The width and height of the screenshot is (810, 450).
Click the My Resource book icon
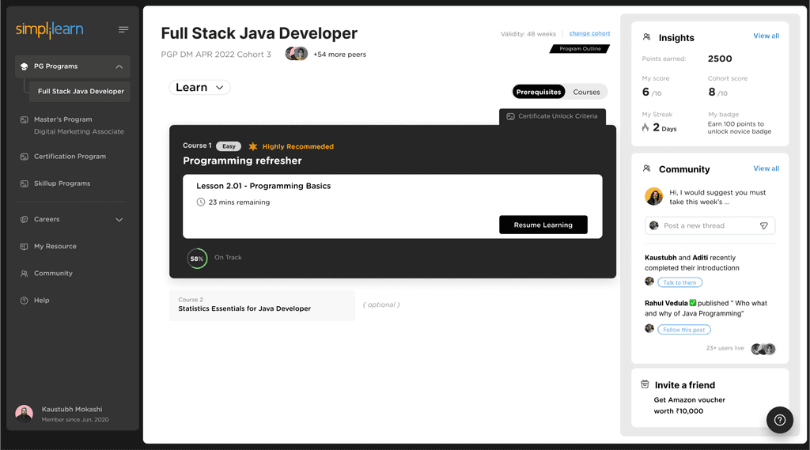tap(24, 247)
